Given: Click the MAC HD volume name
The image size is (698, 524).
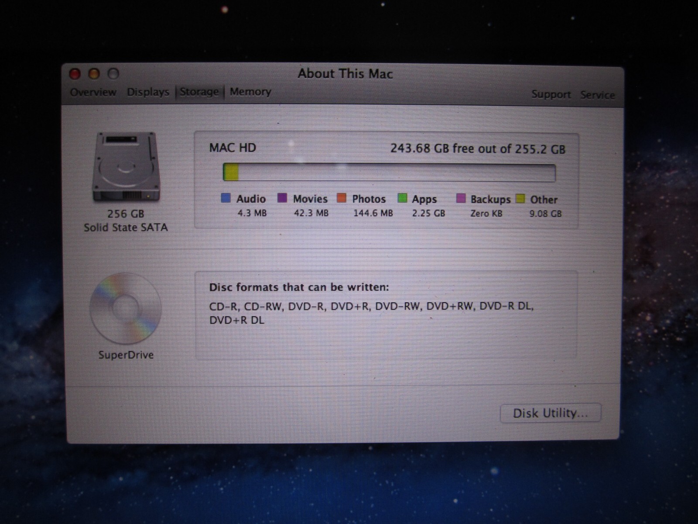Looking at the screenshot, I should point(233,148).
